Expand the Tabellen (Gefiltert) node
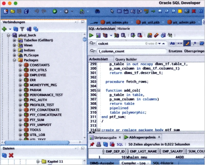The image size is (205, 165). 14,40
